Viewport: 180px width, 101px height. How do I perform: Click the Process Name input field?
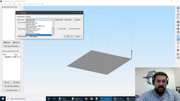coord(54,17)
